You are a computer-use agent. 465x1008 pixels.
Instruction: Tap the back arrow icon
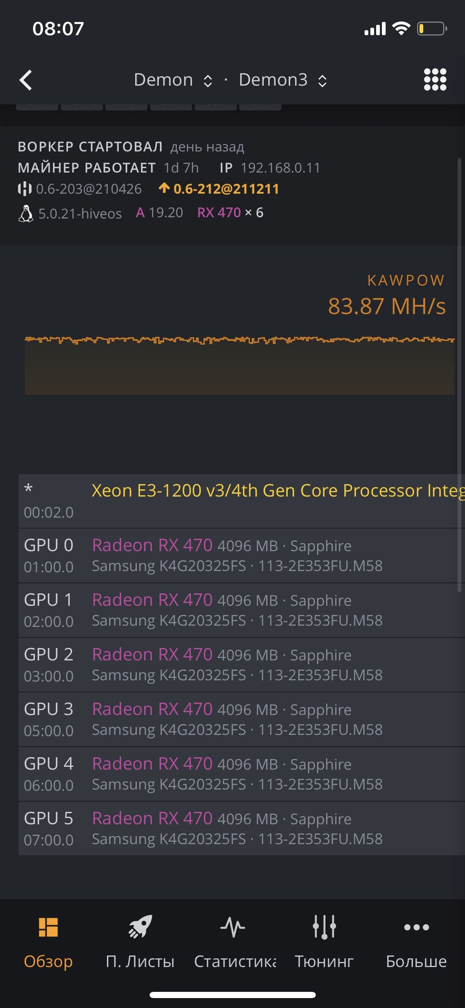click(x=26, y=80)
